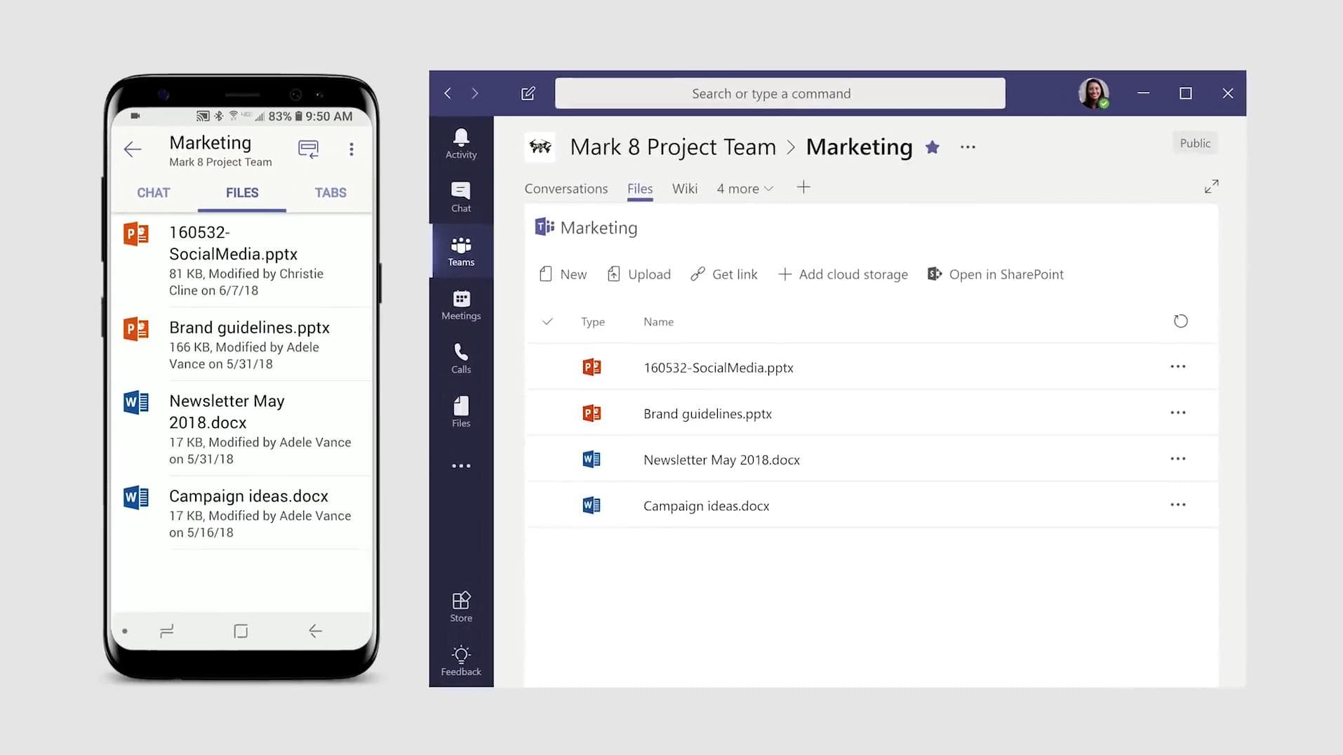Click Open in SharePoint
The height and width of the screenshot is (755, 1343).
(995, 274)
